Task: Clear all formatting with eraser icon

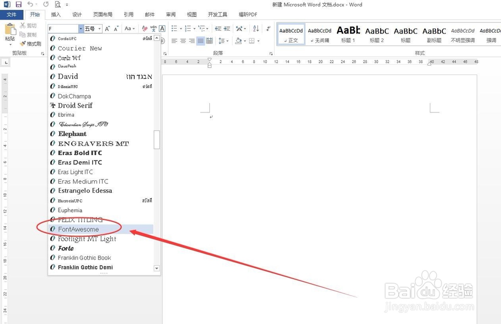Action: point(145,28)
